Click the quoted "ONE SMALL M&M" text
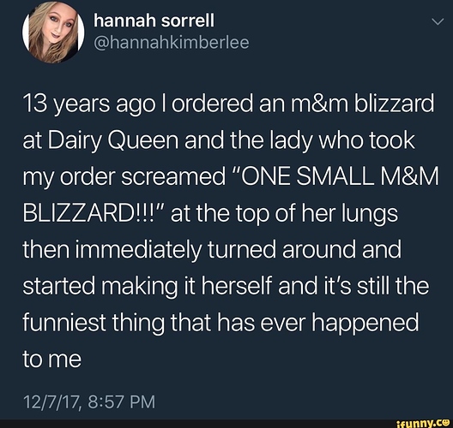The height and width of the screenshot is (428, 453). tap(334, 176)
